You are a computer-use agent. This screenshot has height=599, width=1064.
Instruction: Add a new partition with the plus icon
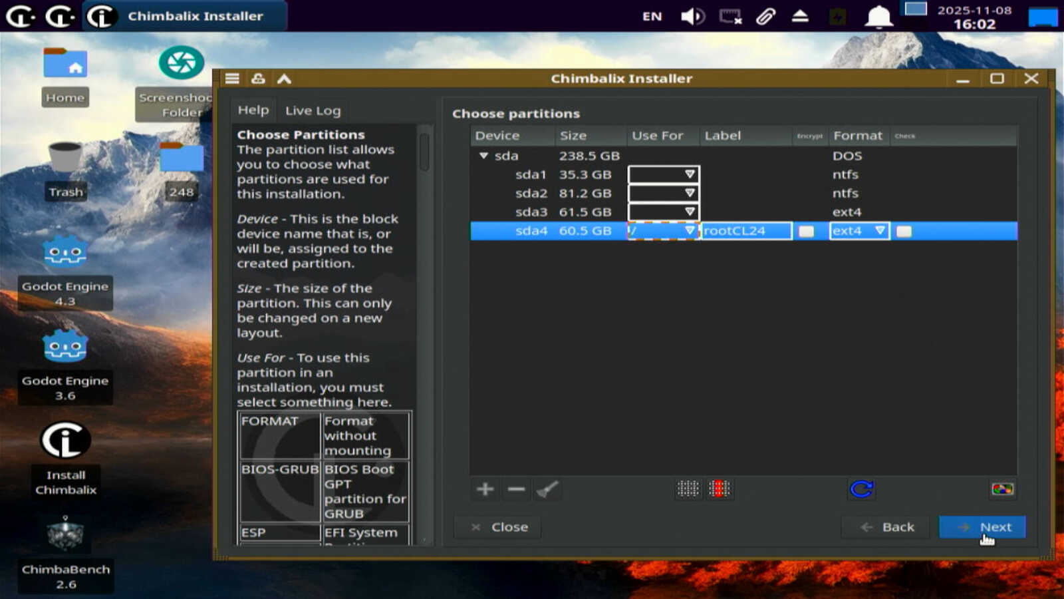pyautogui.click(x=485, y=490)
